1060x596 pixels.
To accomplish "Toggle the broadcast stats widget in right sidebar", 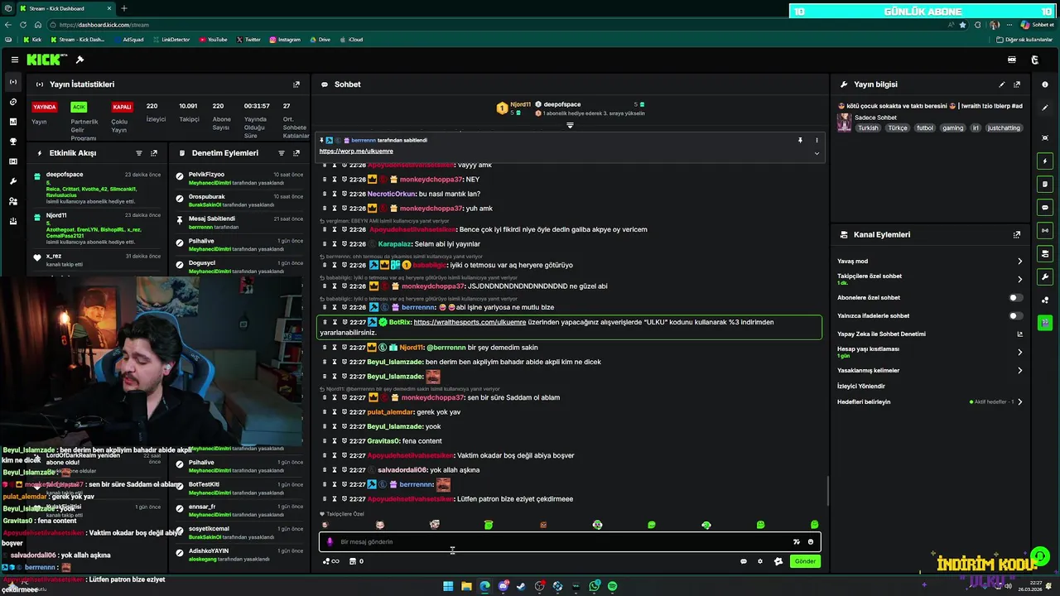I will point(1045,230).
